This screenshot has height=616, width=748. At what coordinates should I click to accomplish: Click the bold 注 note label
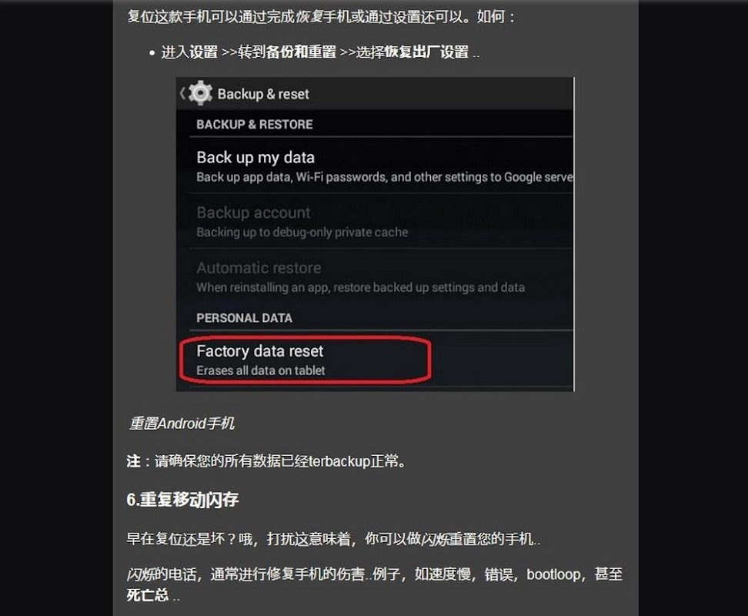(x=134, y=461)
